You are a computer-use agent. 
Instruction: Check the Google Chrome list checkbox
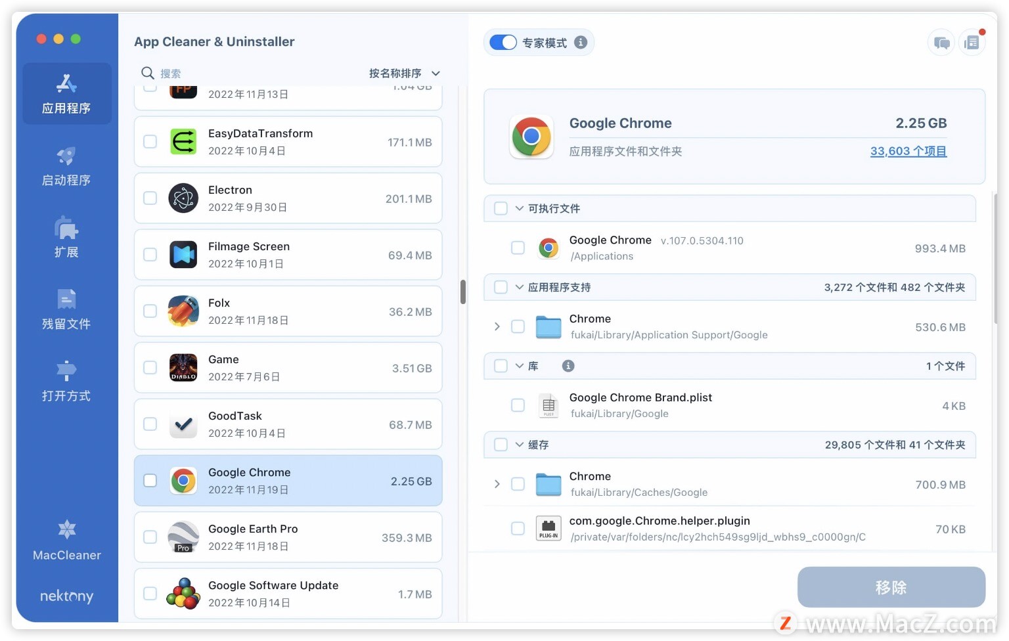point(150,481)
